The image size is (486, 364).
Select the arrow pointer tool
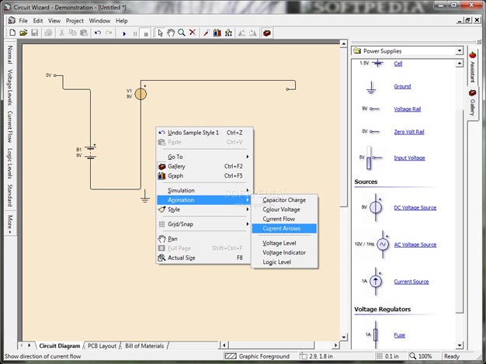pos(160,33)
